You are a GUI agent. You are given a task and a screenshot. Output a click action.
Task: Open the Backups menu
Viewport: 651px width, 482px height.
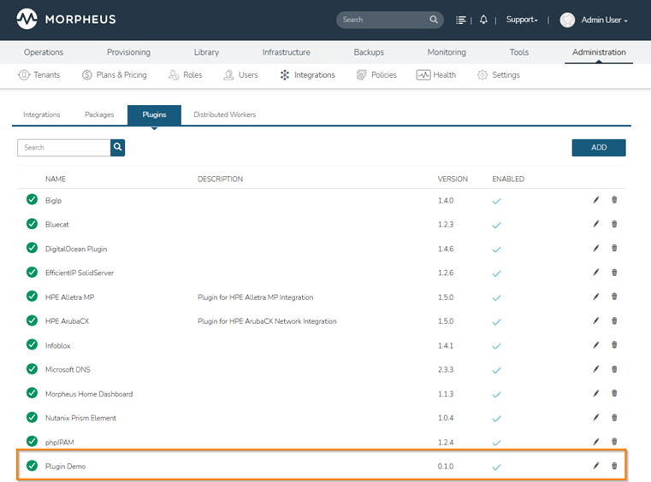click(x=369, y=52)
